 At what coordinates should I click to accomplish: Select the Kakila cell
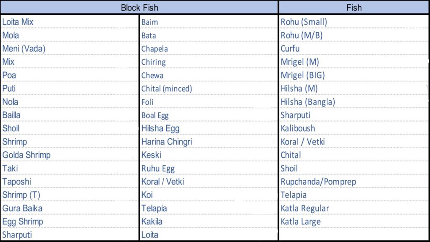pos(209,221)
